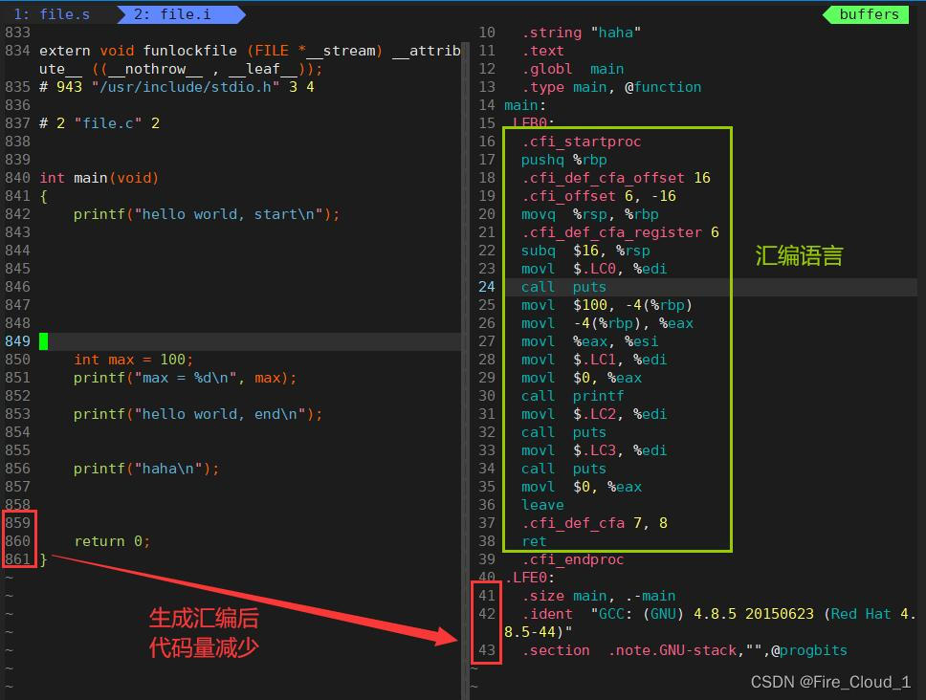
Task: Click the .cfi_offset 6, -16 line
Action: pyautogui.click(x=599, y=196)
